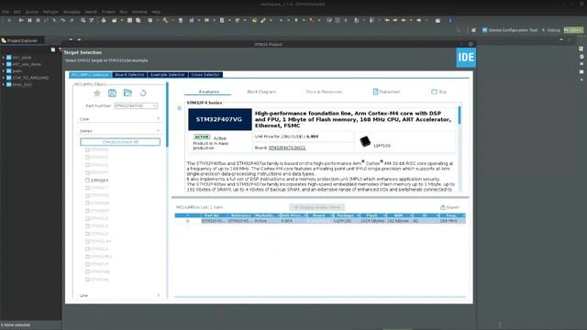The height and width of the screenshot is (330, 587).
Task: Collapse all projects in Project Explorer toolbar
Action: 53,49
